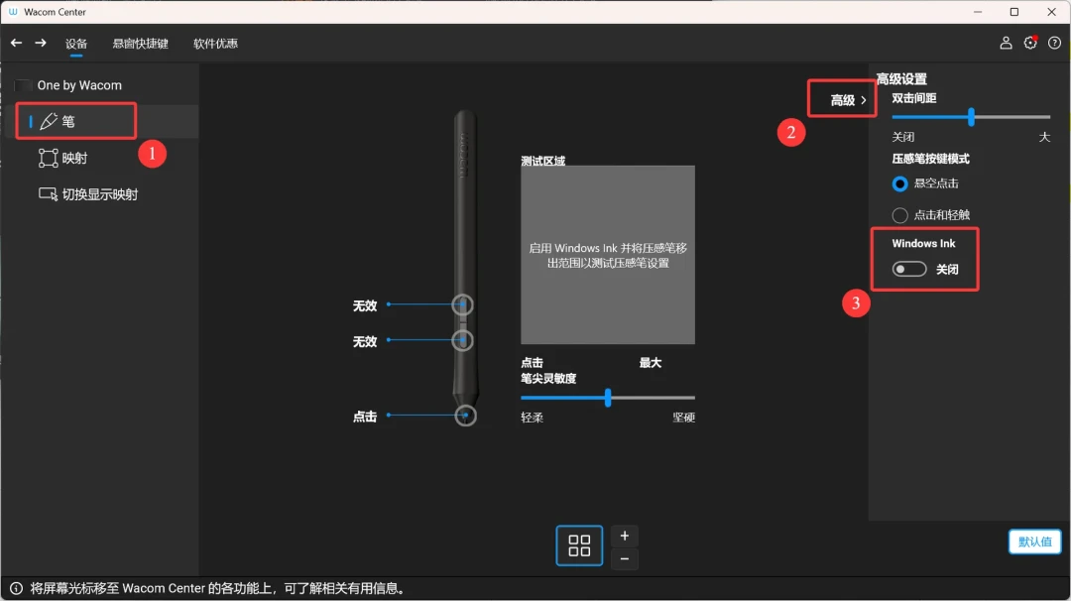Click the Wacom Center logo in title bar
Viewport: 1071px width, 601px height.
pyautogui.click(x=13, y=12)
